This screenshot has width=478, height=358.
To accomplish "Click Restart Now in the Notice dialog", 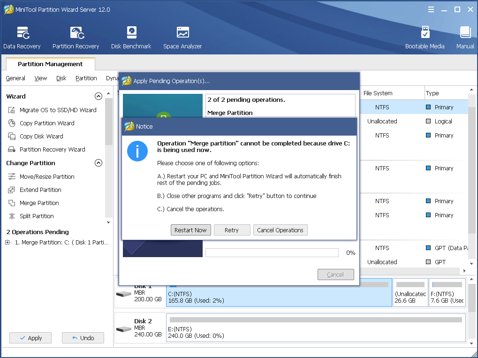I will tap(190, 230).
